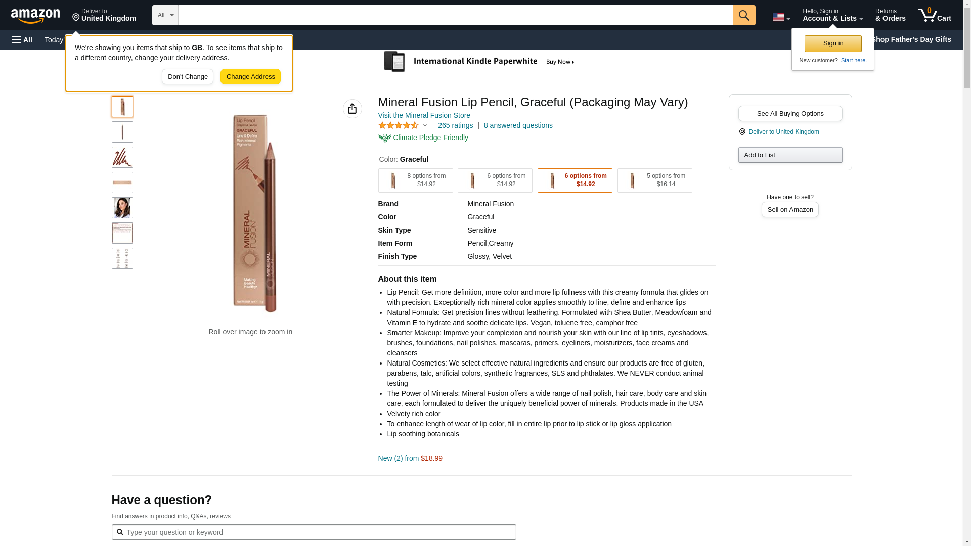Open the All hamburger menu

(x=22, y=40)
